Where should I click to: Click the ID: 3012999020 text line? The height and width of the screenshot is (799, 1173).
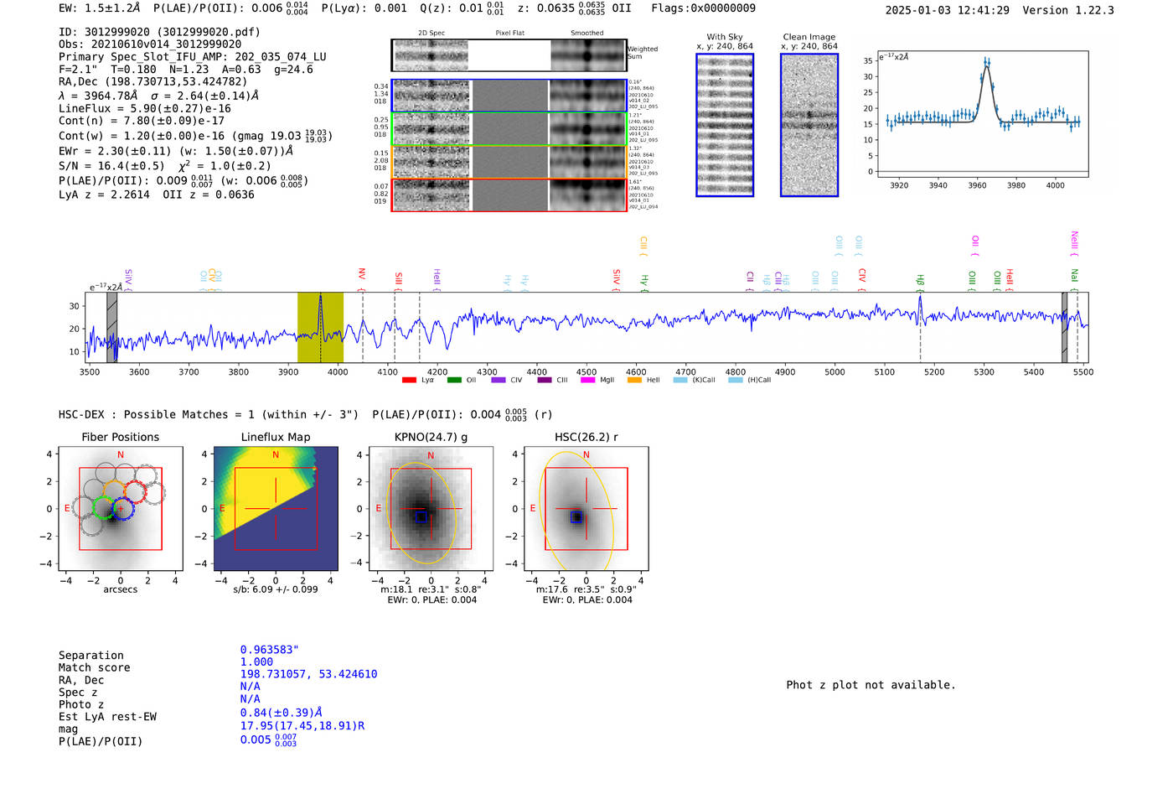[159, 32]
